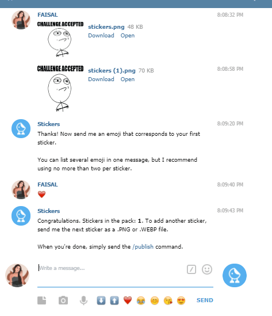272x316 pixels.
Task: Insert the tears of joy emoji
Action: point(141,300)
